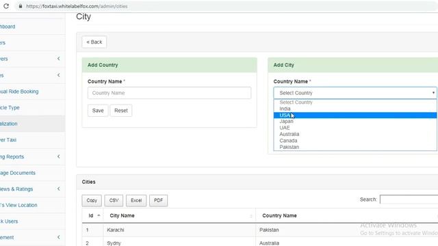Expand the sidebar menu chevron above Ride Booking
This screenshot has width=438, height=246.
click(59, 75)
